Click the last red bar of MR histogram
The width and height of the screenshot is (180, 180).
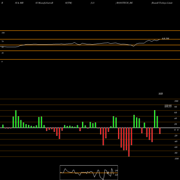point(160,131)
